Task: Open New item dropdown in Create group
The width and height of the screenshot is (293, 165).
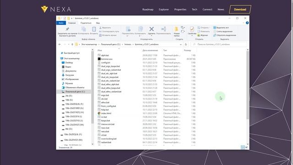Action: tap(183, 27)
